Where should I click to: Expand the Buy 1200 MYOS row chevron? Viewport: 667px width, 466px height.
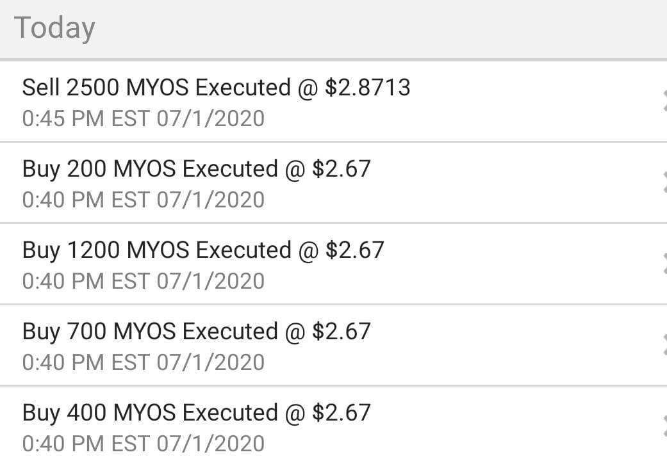pos(663,264)
